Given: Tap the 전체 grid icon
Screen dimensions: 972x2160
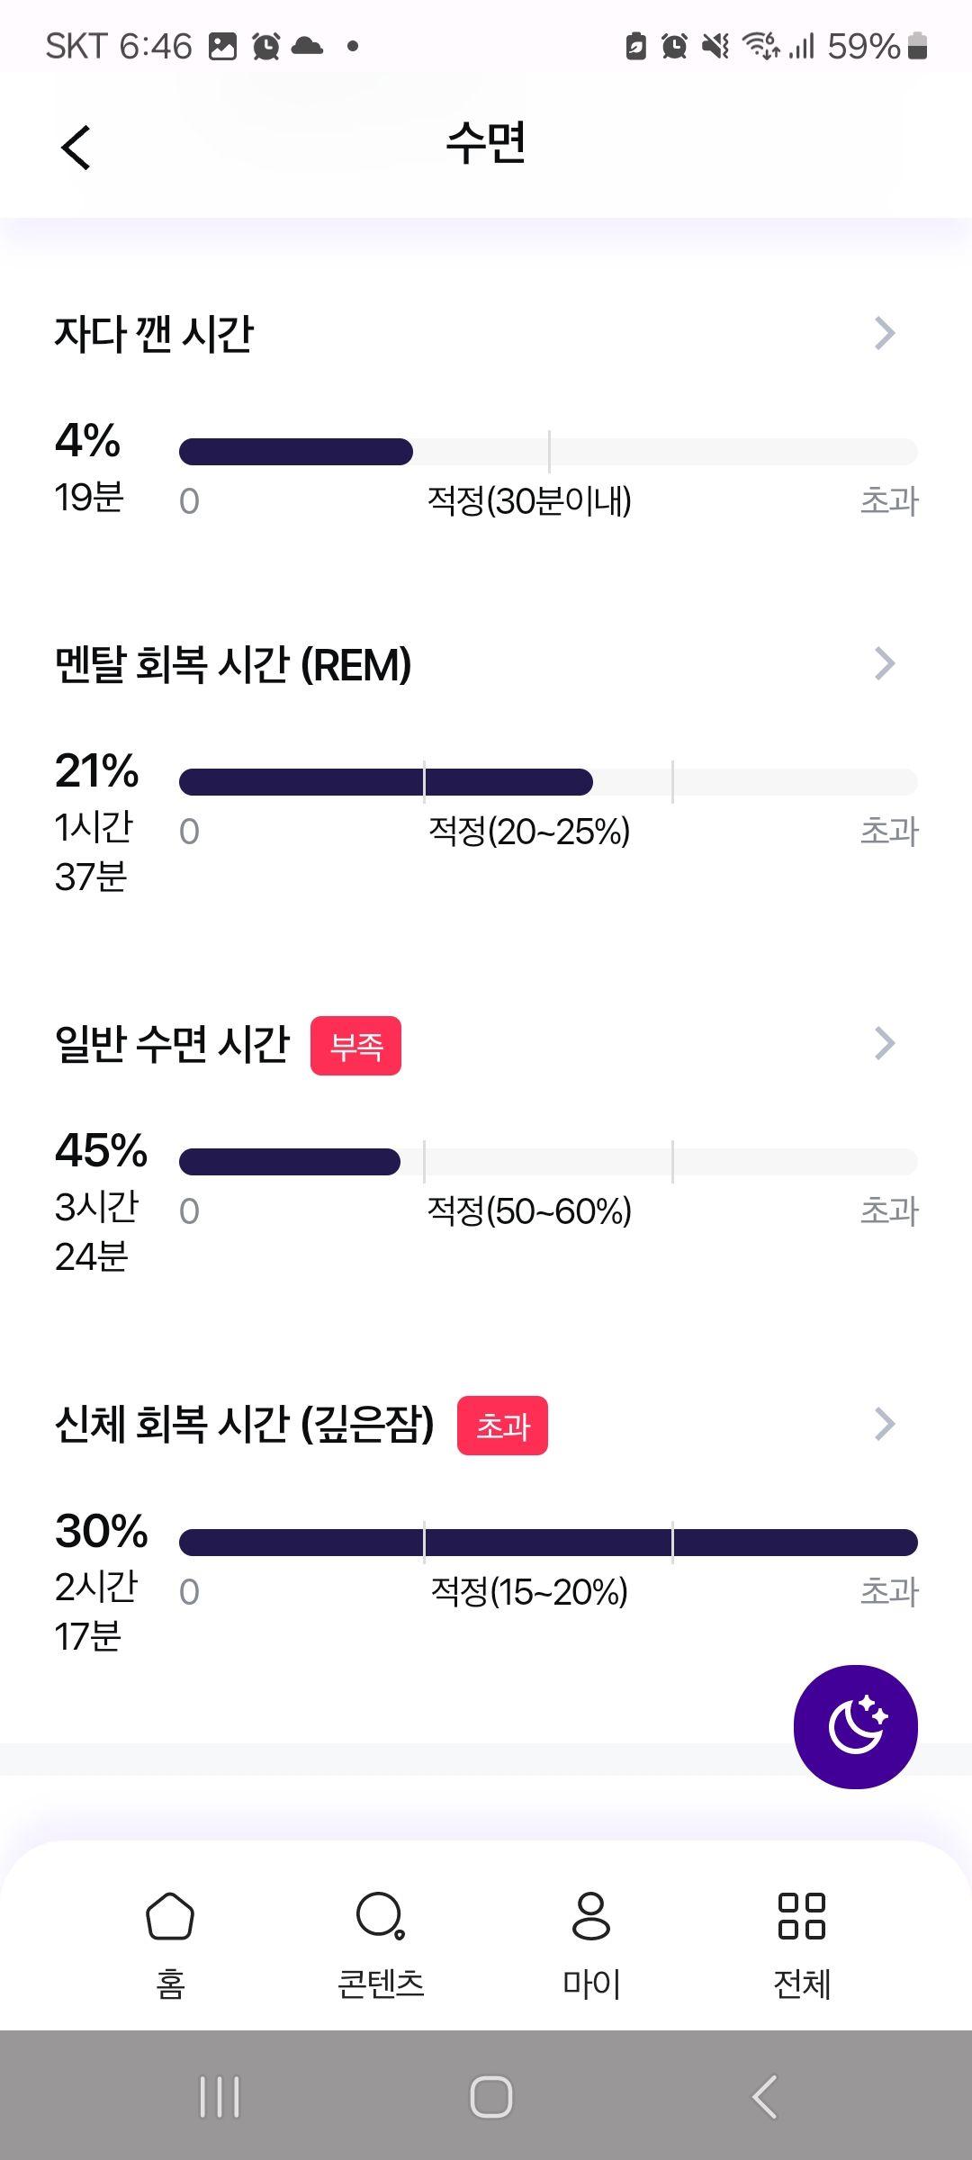Looking at the screenshot, I should click(x=802, y=1916).
